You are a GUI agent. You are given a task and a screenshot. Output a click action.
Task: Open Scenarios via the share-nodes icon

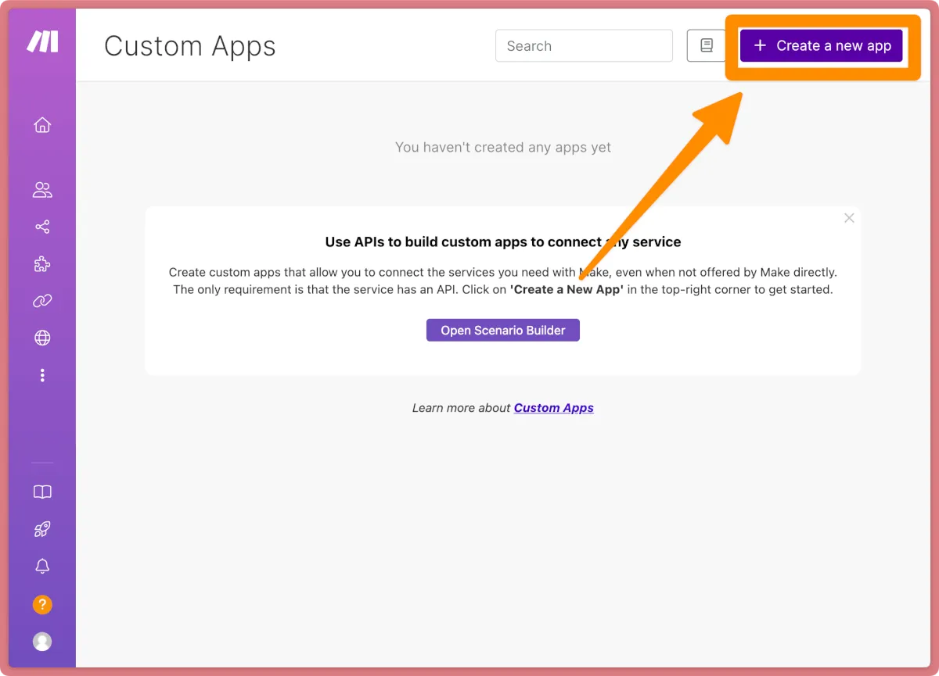coord(42,227)
